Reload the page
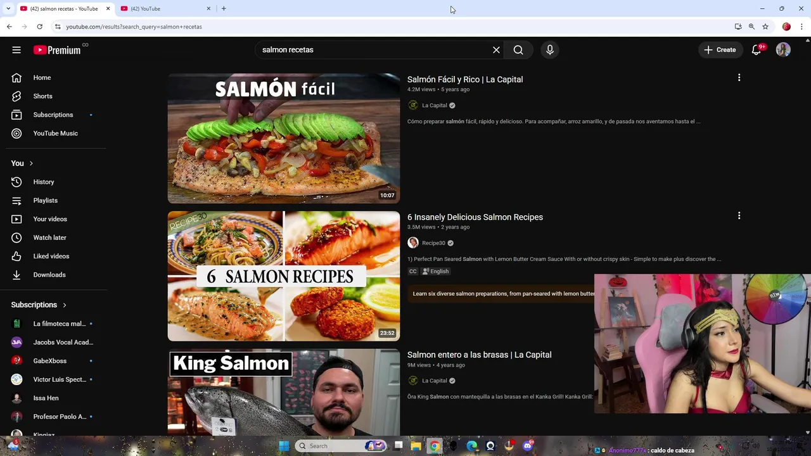Viewport: 811px width, 456px height. pyautogui.click(x=39, y=27)
